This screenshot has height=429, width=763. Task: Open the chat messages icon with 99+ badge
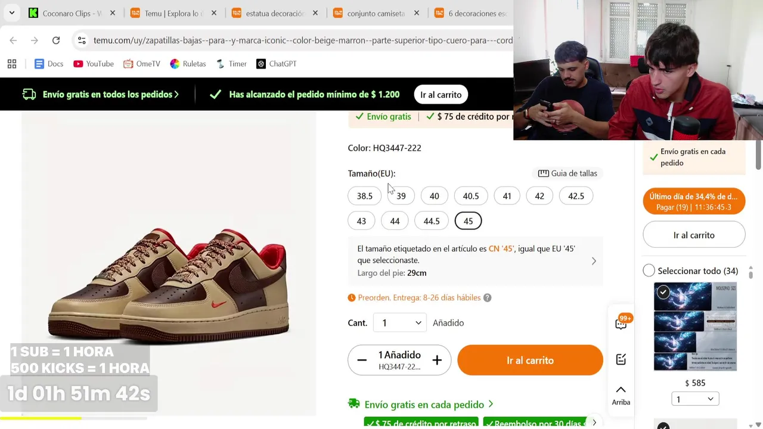(x=621, y=322)
